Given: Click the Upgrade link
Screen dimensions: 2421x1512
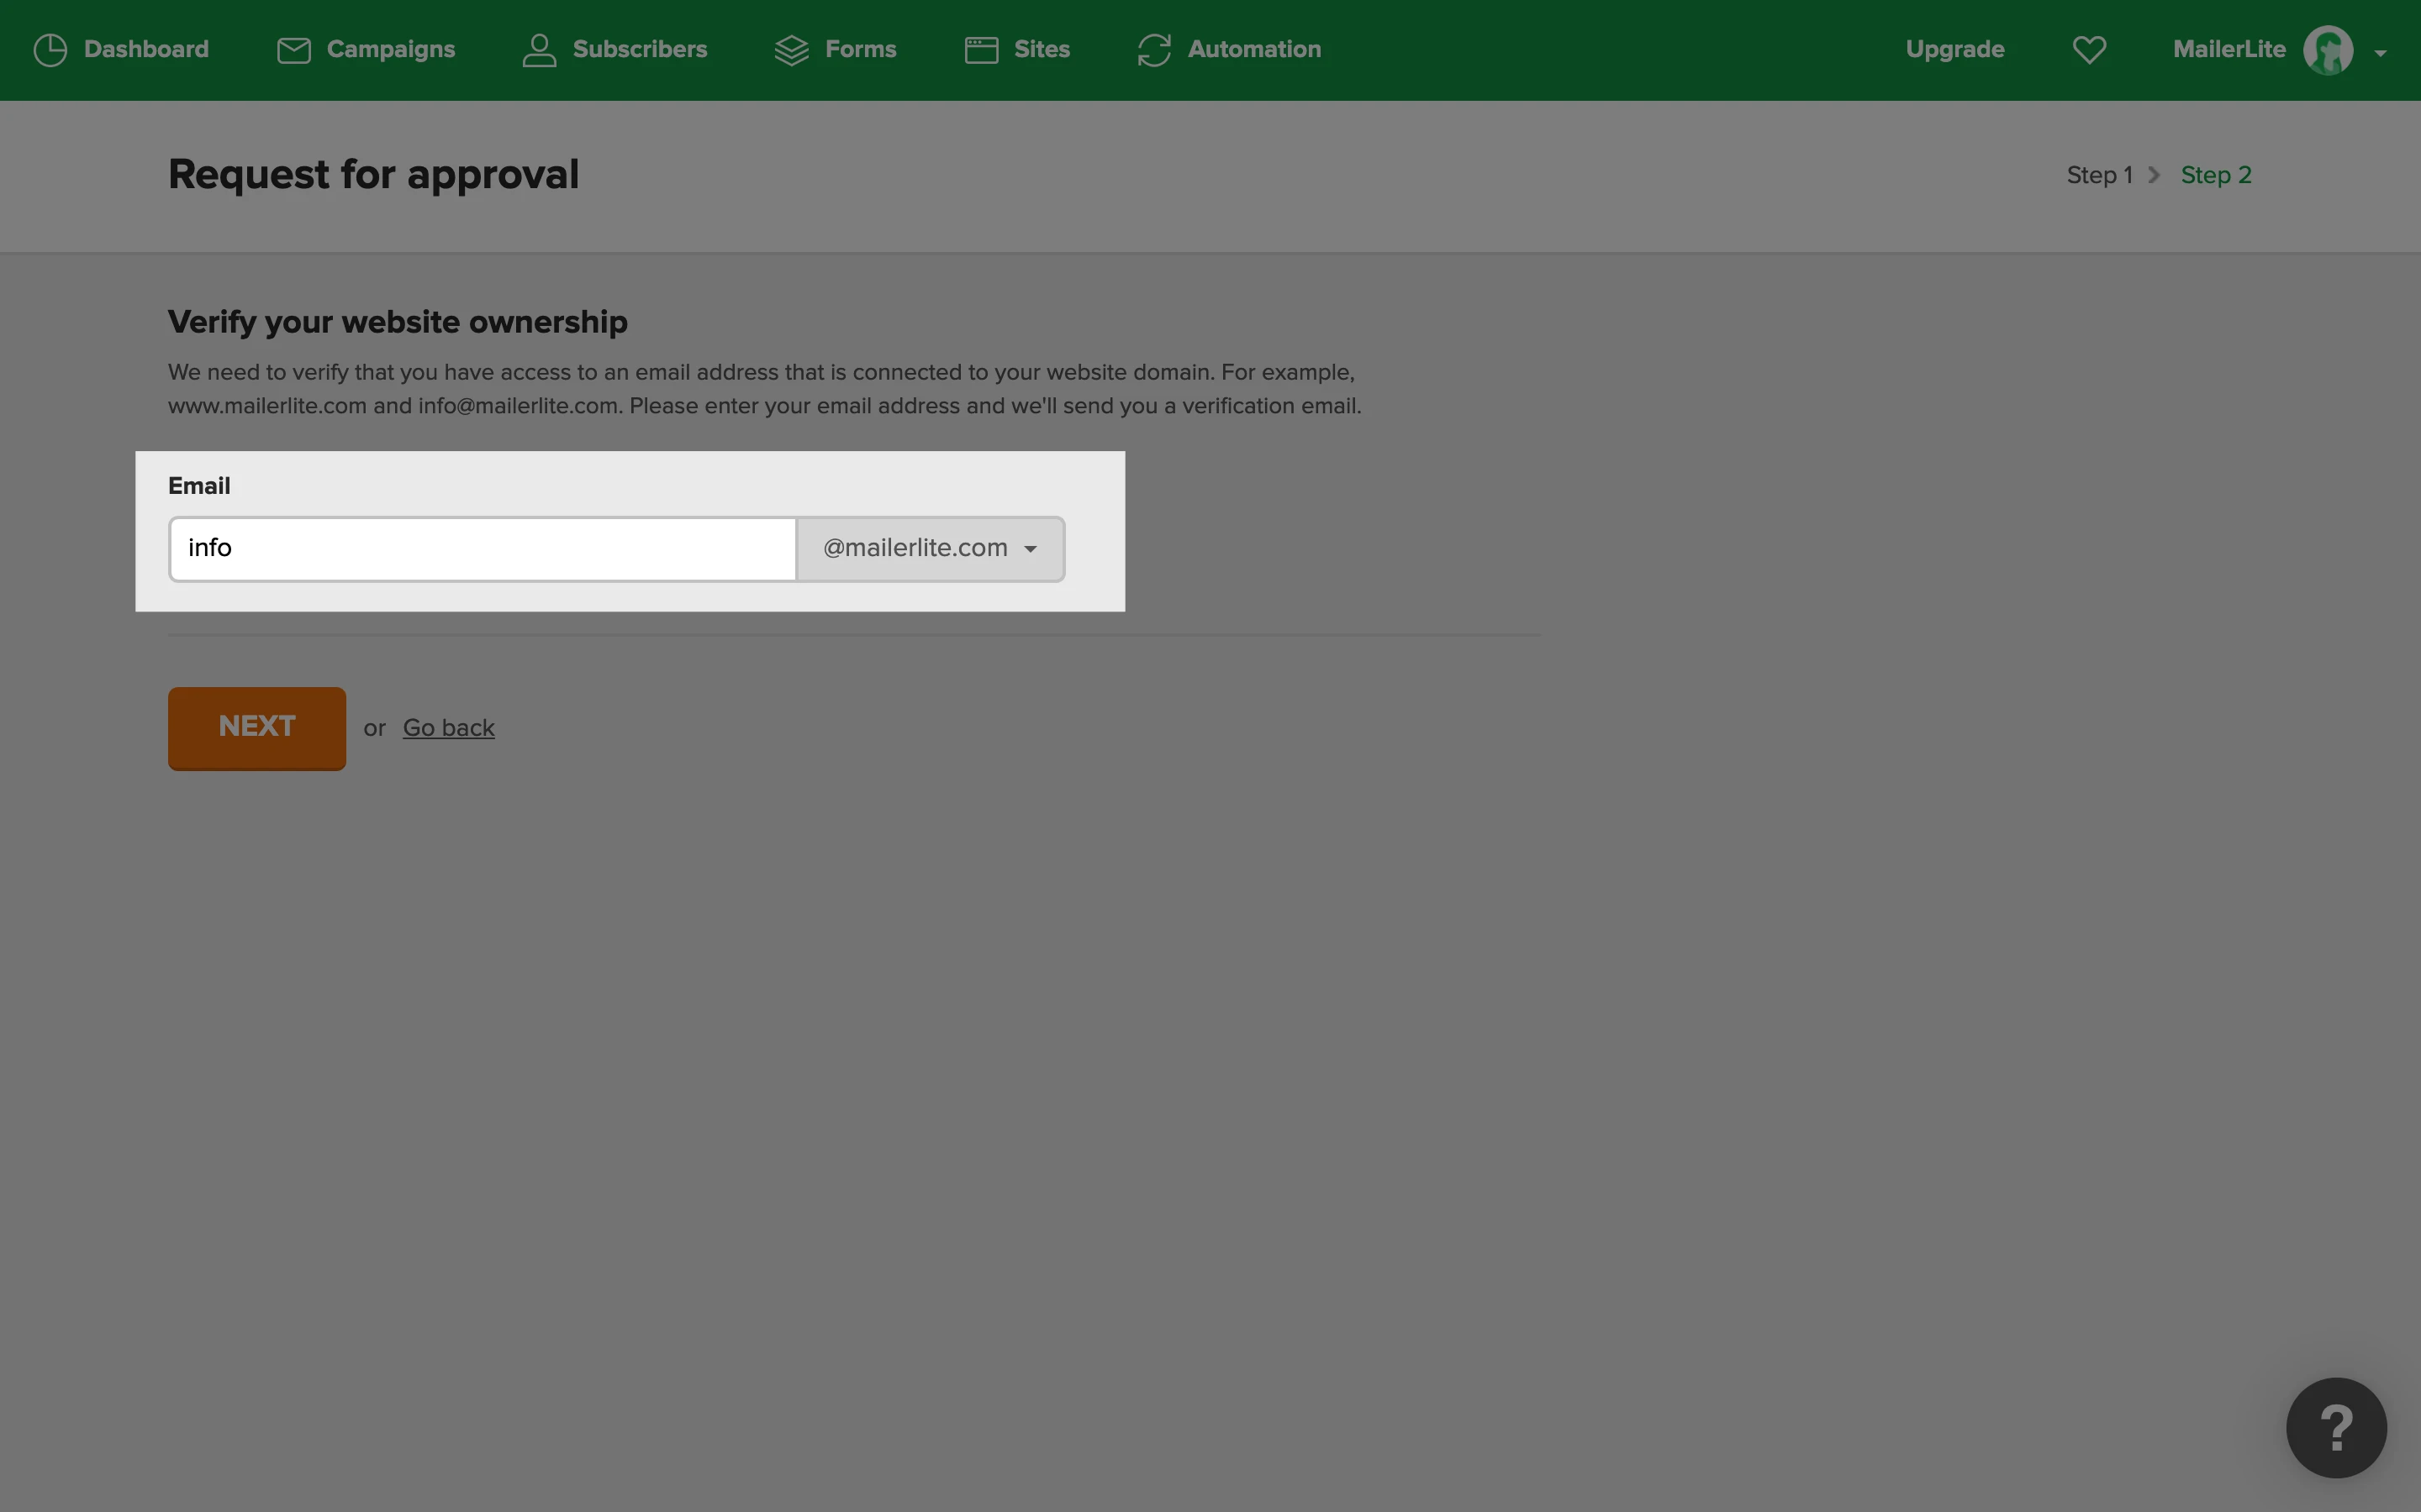Looking at the screenshot, I should pyautogui.click(x=1954, y=50).
